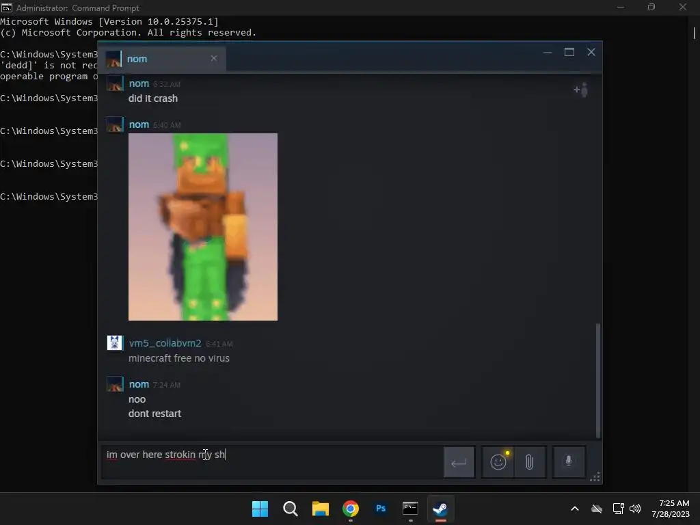Click nom's username above the image message
The image size is (700, 525).
pyautogui.click(x=139, y=124)
